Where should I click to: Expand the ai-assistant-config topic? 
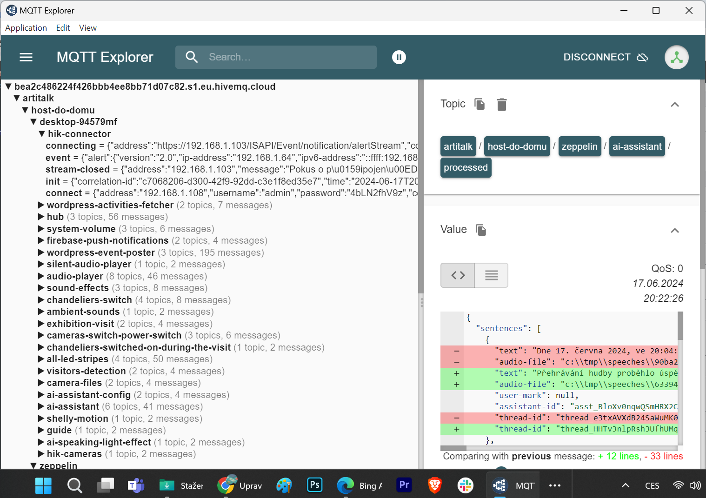pyautogui.click(x=41, y=395)
